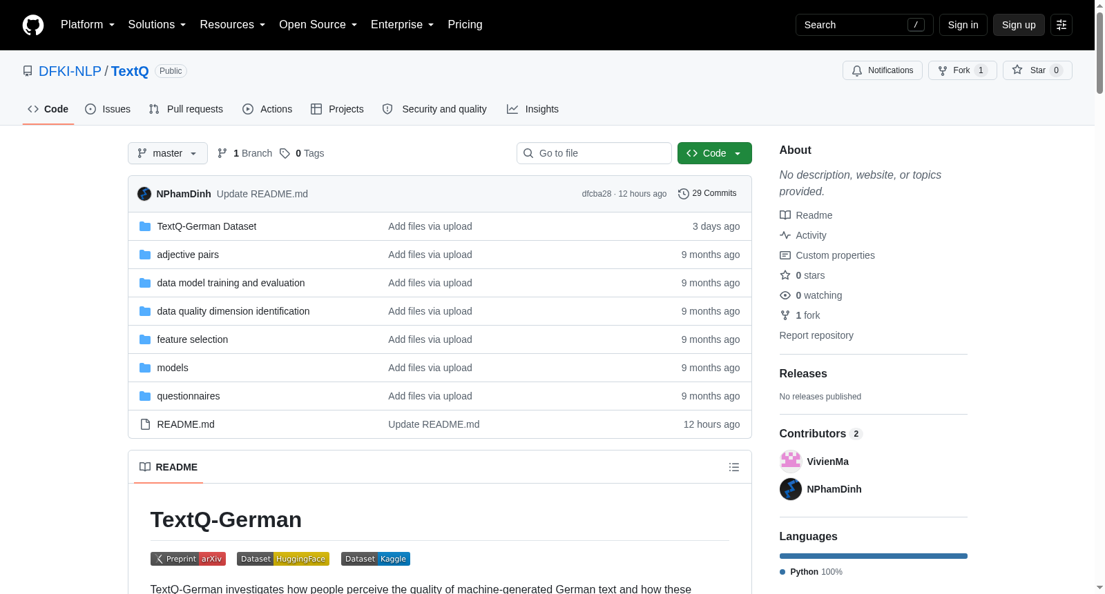Switch to the Insights tab
The width and height of the screenshot is (1105, 594).
pyautogui.click(x=532, y=109)
